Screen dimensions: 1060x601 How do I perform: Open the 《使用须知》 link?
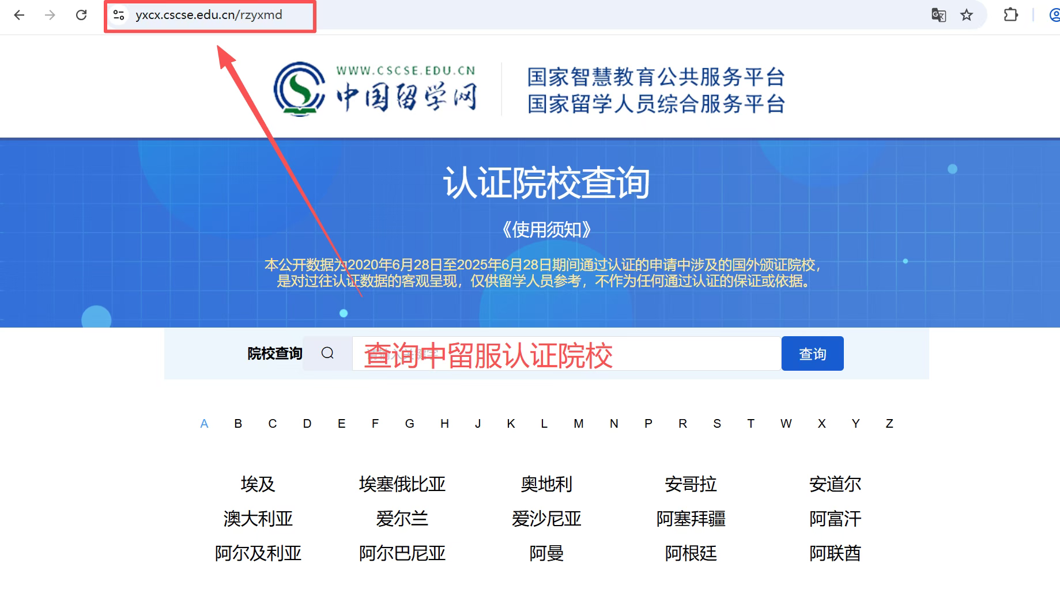coord(546,230)
